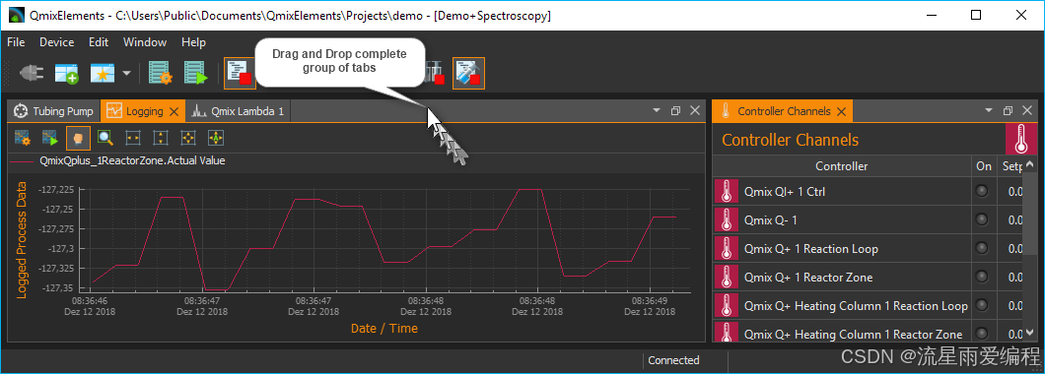Click the Controller column header
Viewport: 1045px width, 374px height.
tap(842, 166)
